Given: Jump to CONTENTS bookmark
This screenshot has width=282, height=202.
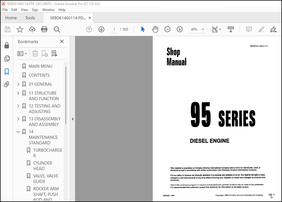Looking at the screenshot, I should pos(39,75).
